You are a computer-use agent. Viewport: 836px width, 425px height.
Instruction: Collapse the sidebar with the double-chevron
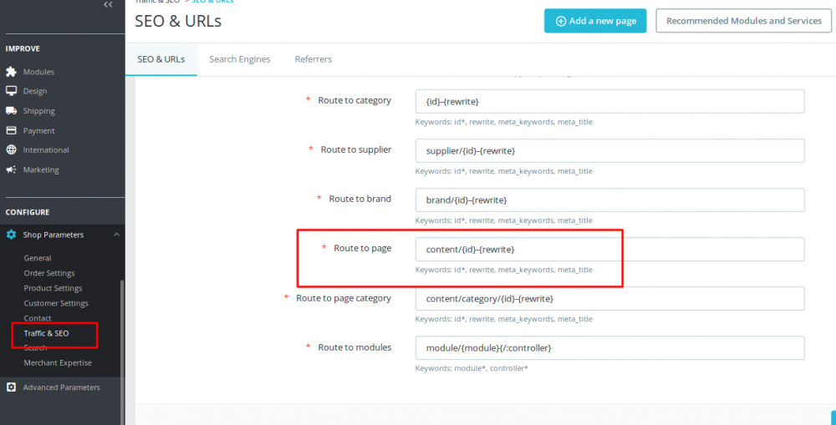pos(108,5)
